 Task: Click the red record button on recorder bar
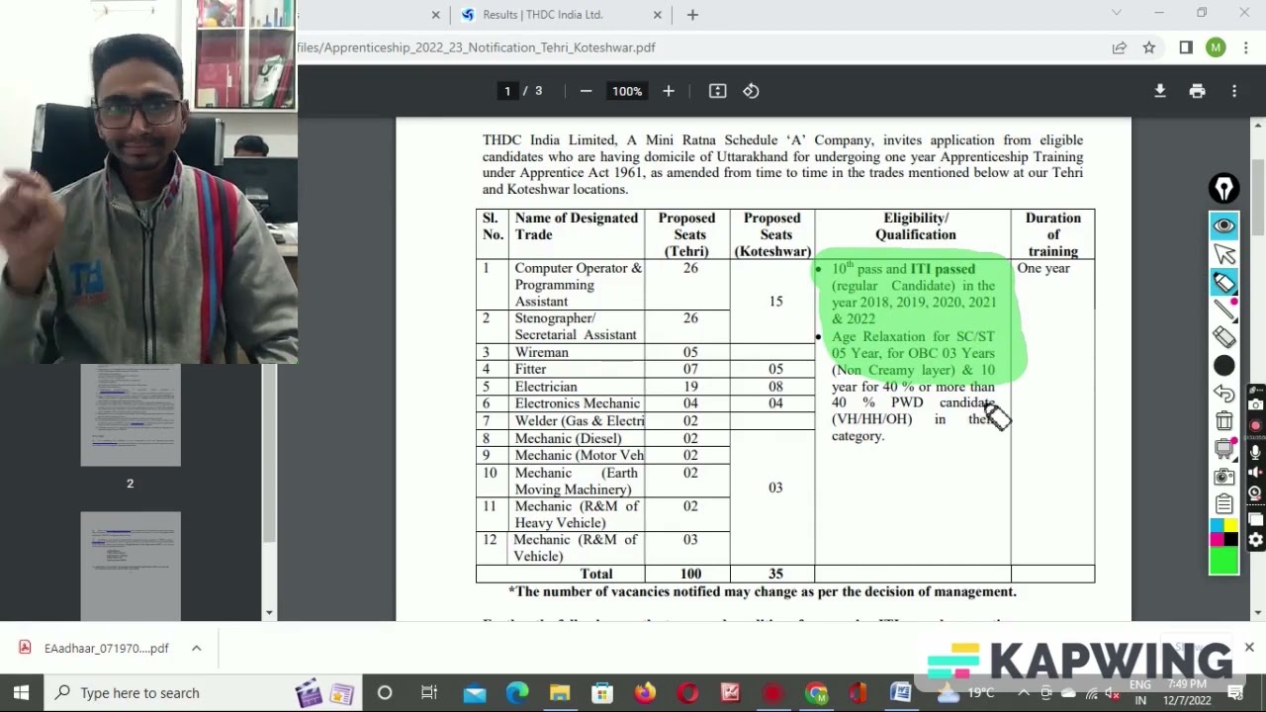point(1255,426)
